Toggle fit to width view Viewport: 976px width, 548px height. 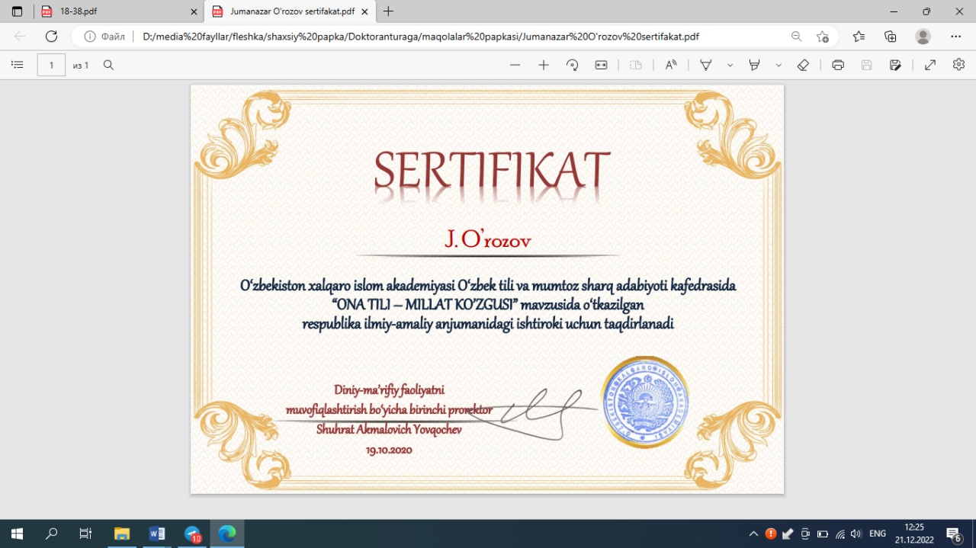602,66
